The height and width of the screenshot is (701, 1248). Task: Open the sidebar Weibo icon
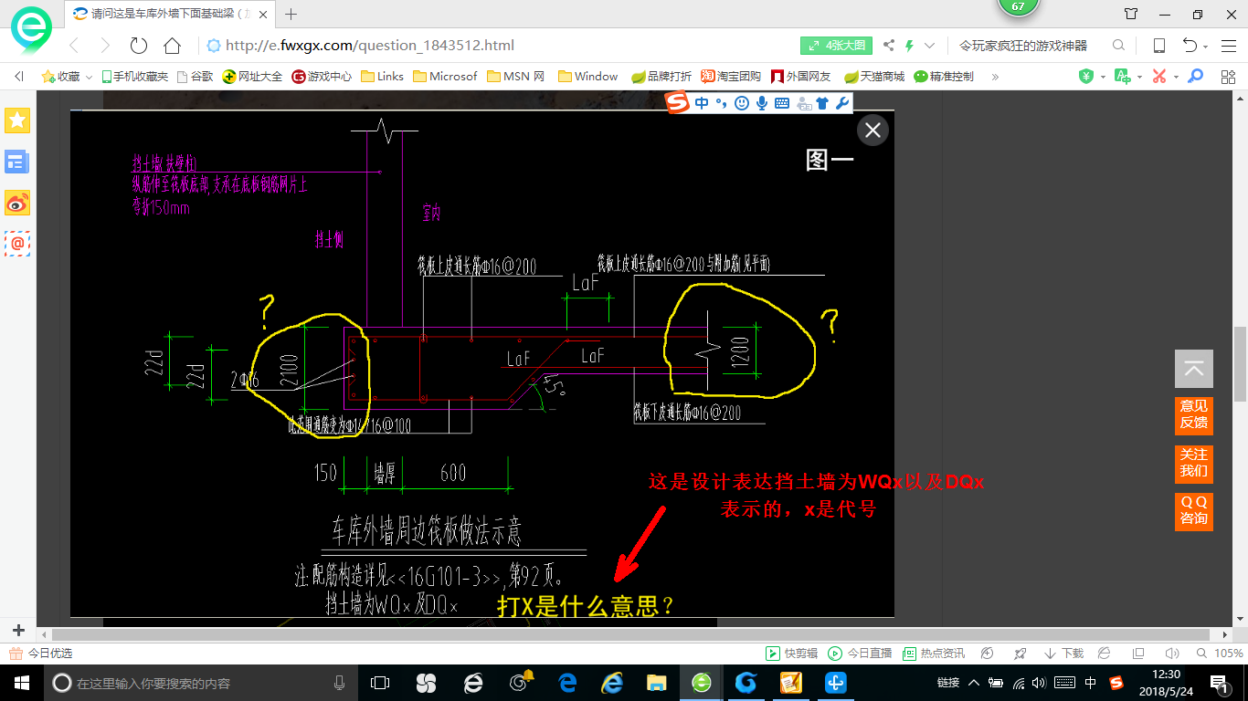coord(17,203)
